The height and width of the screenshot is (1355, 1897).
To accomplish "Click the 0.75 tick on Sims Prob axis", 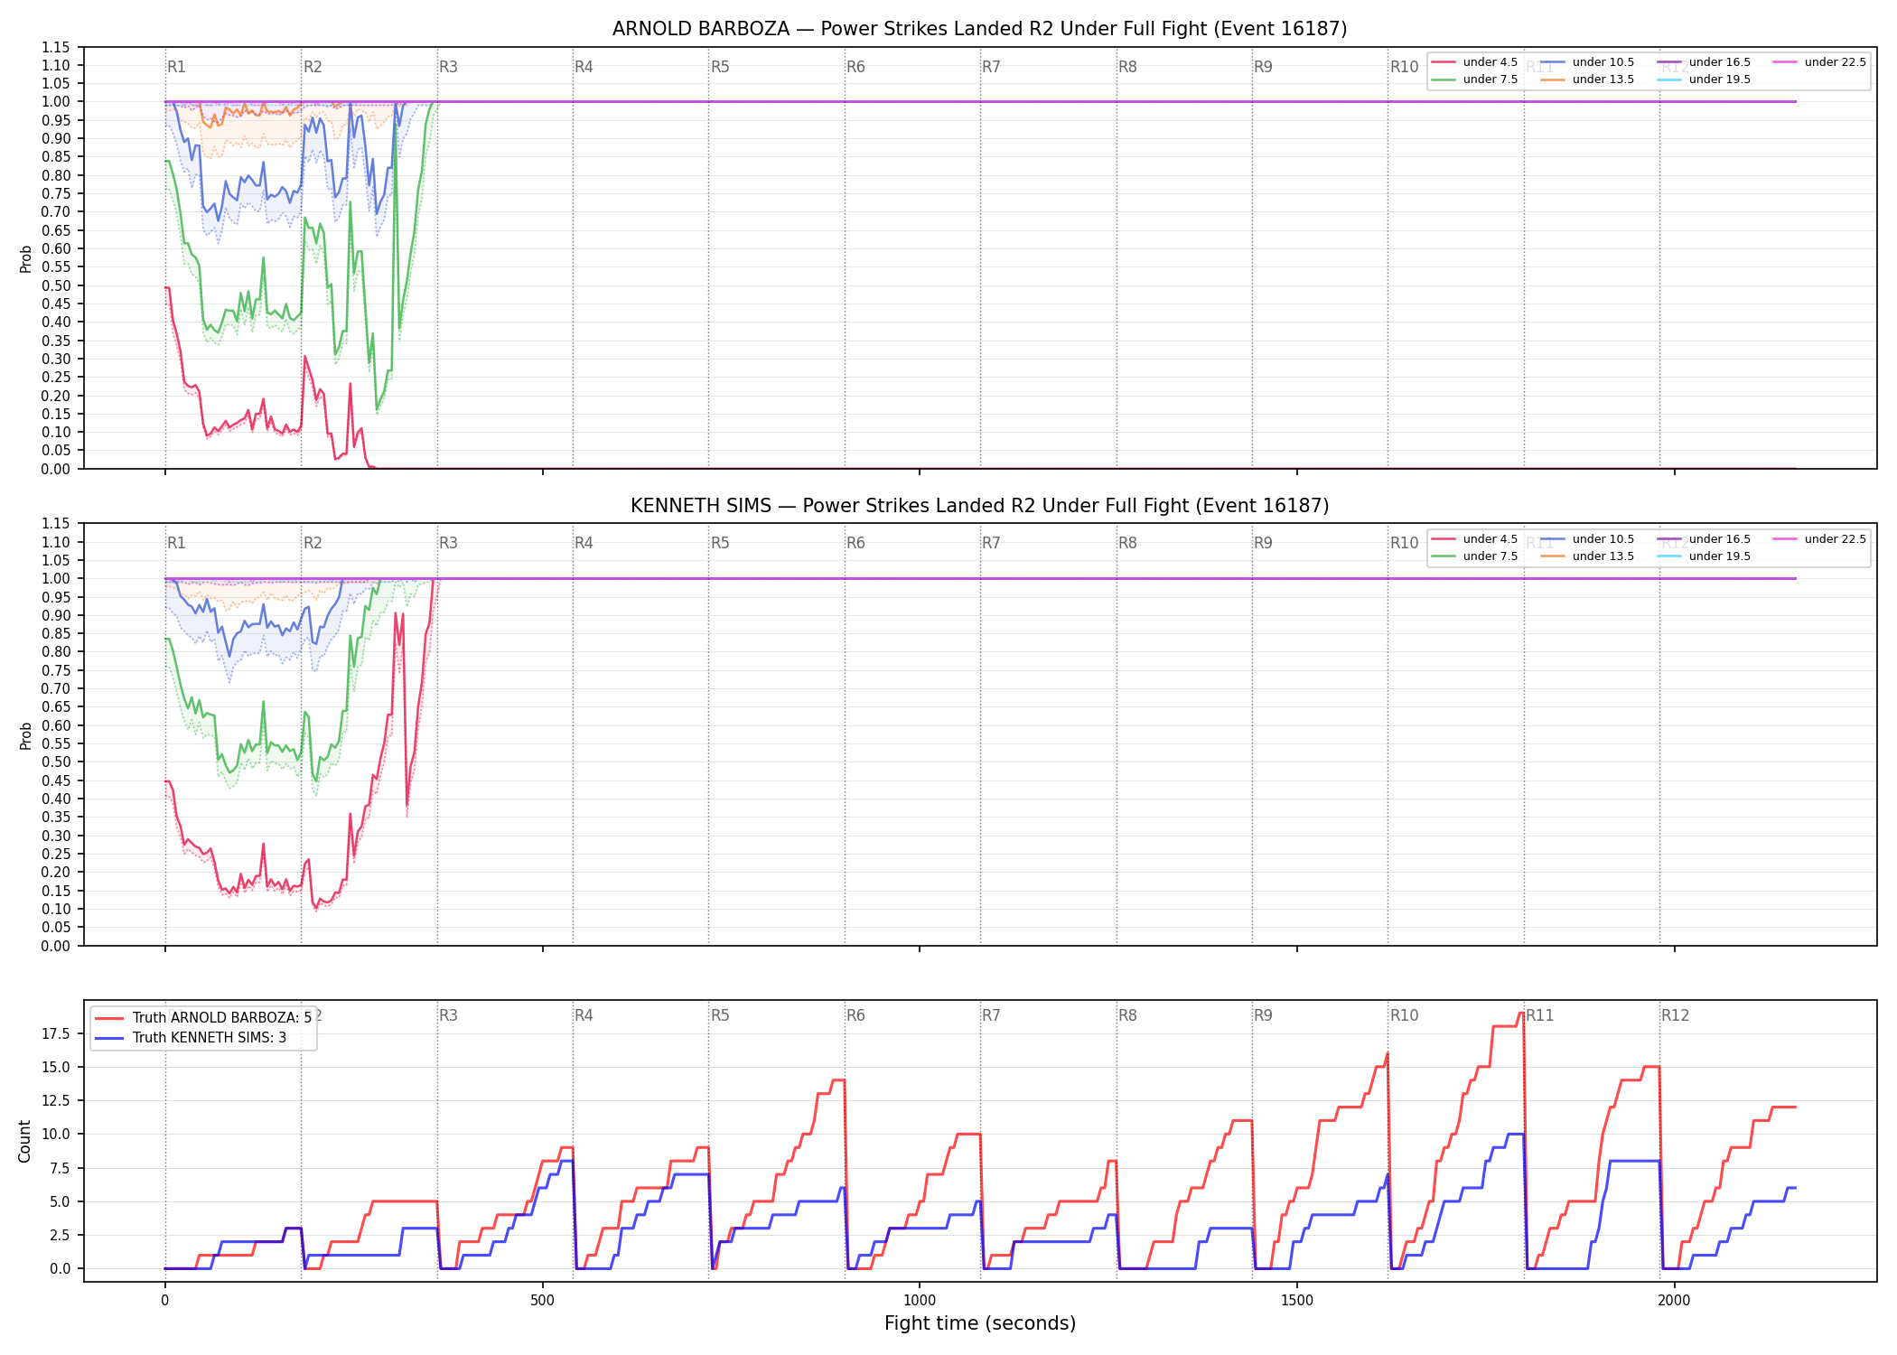I will (x=56, y=670).
